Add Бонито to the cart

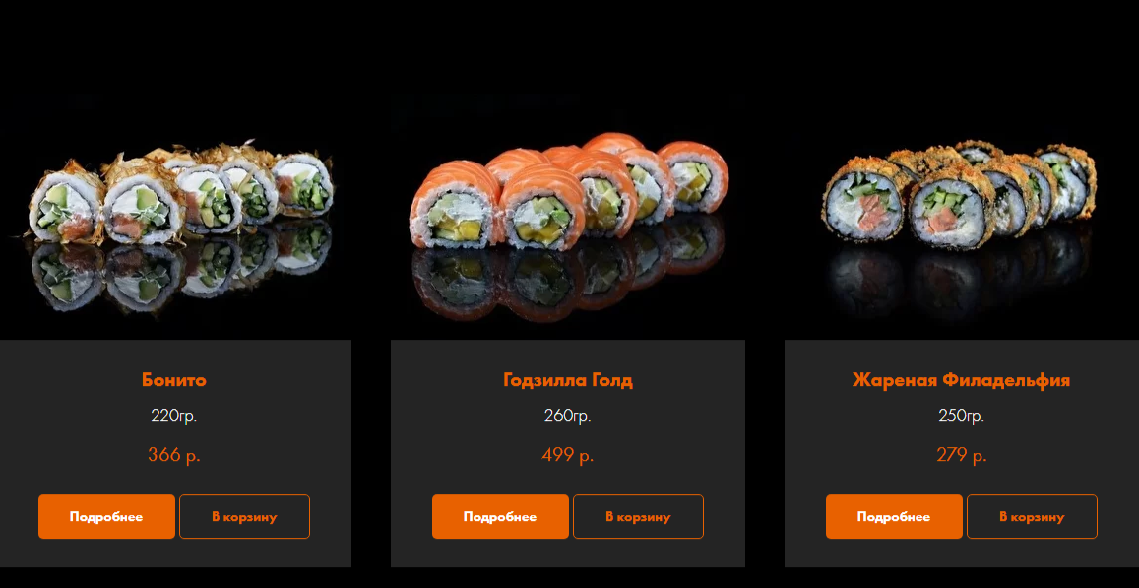[x=245, y=517]
